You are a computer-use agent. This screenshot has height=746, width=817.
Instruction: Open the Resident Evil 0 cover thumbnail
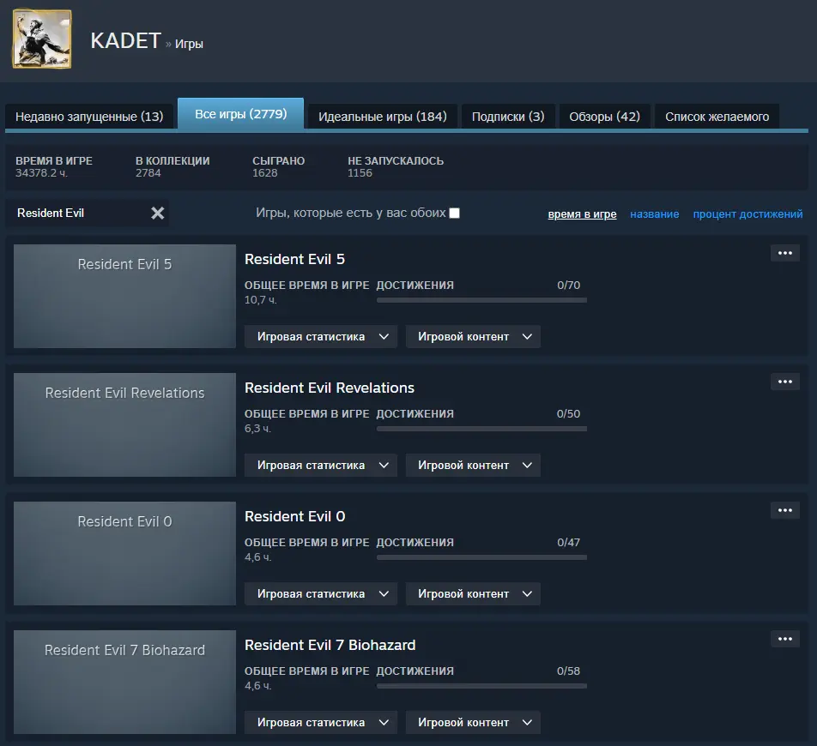tap(124, 553)
